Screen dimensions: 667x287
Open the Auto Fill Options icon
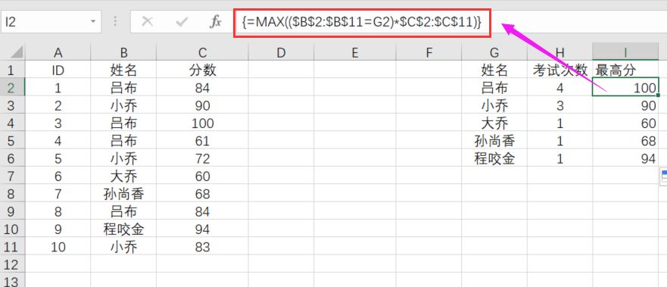[x=664, y=176]
